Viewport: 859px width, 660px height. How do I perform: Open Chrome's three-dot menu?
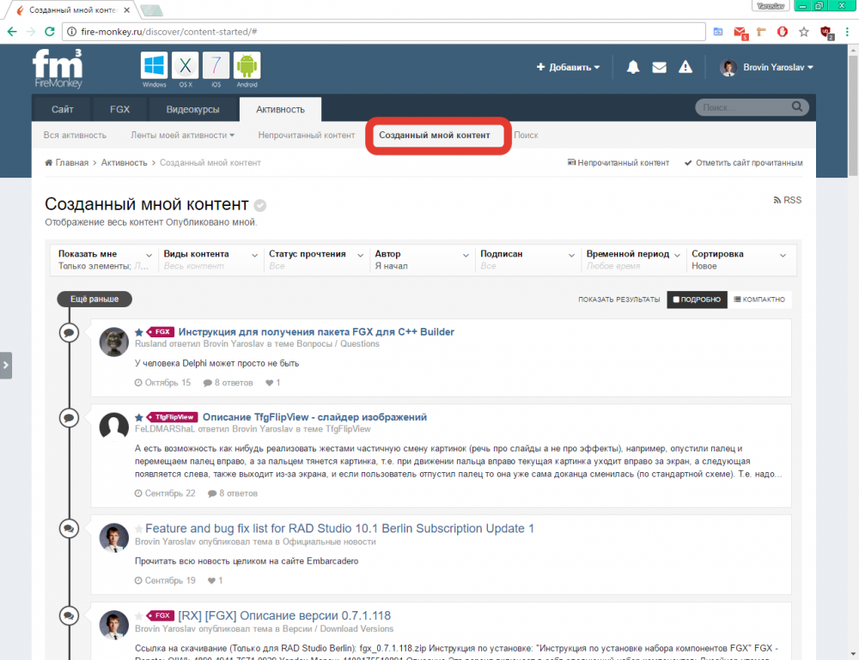[847, 32]
